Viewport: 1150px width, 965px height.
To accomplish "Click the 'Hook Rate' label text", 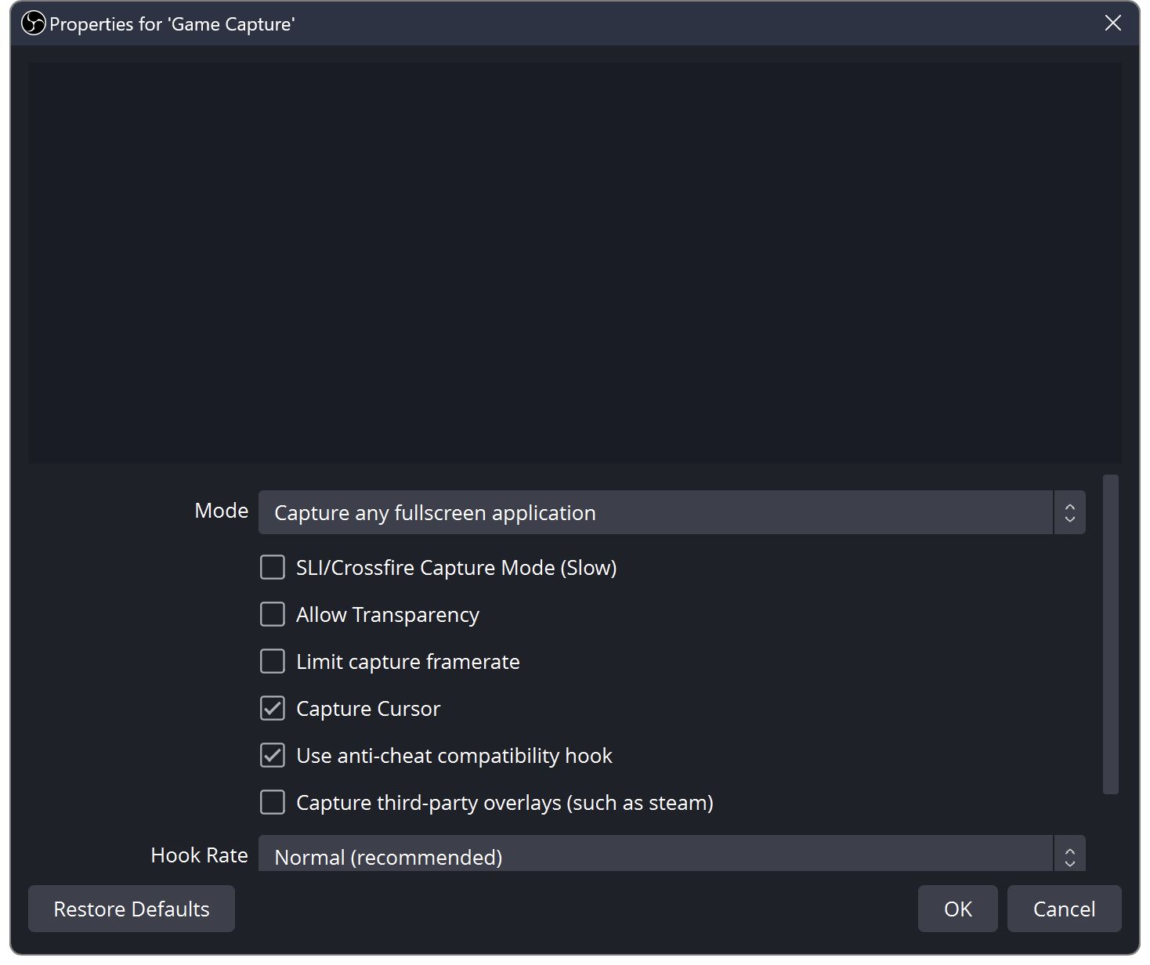I will (x=199, y=855).
